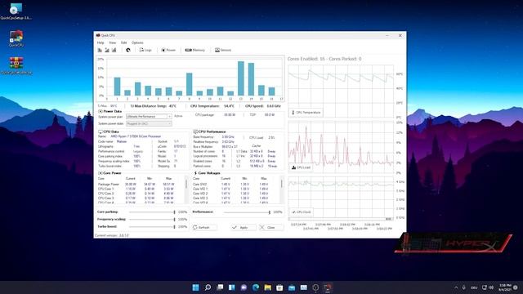Click the CPU Speed reading
This screenshot has width=523, height=294.
point(263,106)
